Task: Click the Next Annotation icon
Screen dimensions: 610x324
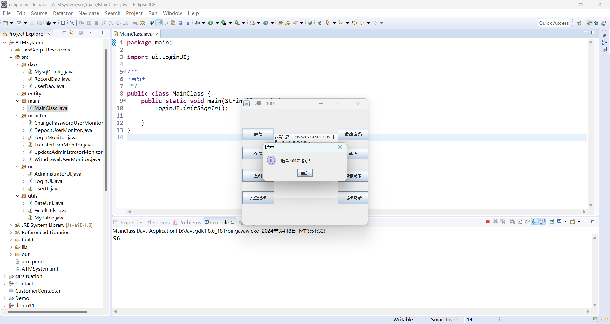Action: [327, 23]
